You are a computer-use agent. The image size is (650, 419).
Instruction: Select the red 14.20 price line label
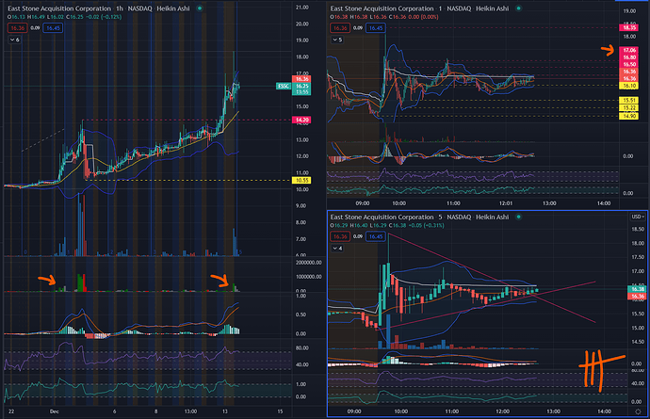tap(301, 120)
